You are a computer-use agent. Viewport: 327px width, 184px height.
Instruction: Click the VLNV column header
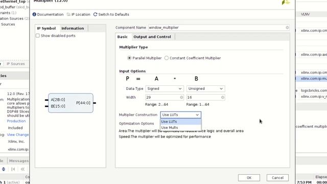(305, 14)
